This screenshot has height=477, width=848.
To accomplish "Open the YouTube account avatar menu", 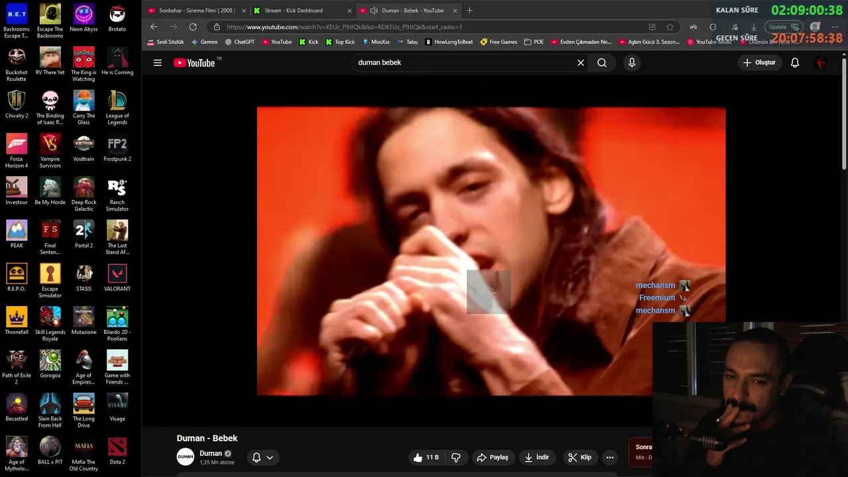I will click(x=821, y=63).
